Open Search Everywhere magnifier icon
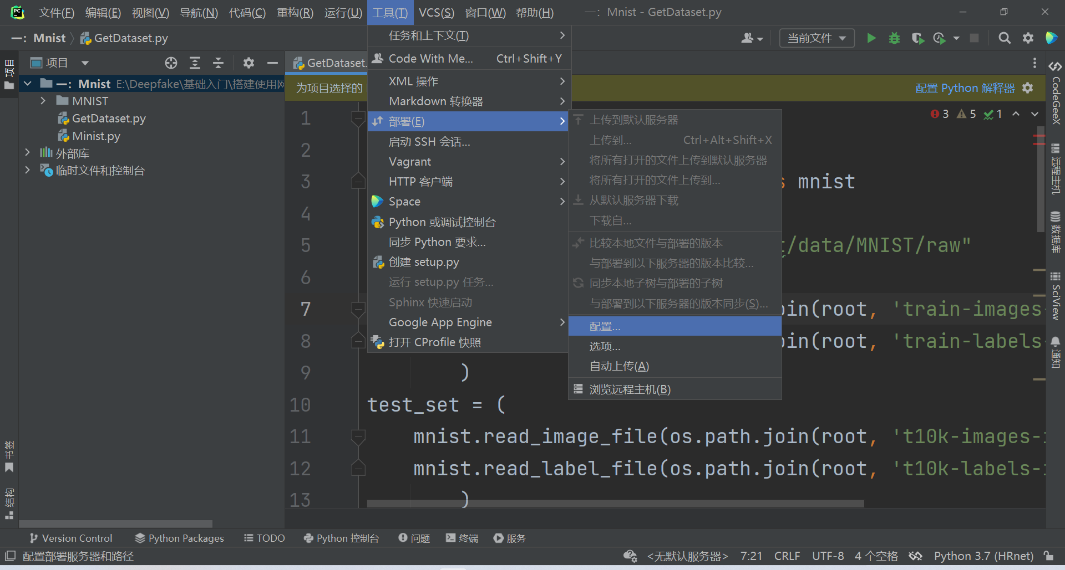1065x570 pixels. [1005, 38]
